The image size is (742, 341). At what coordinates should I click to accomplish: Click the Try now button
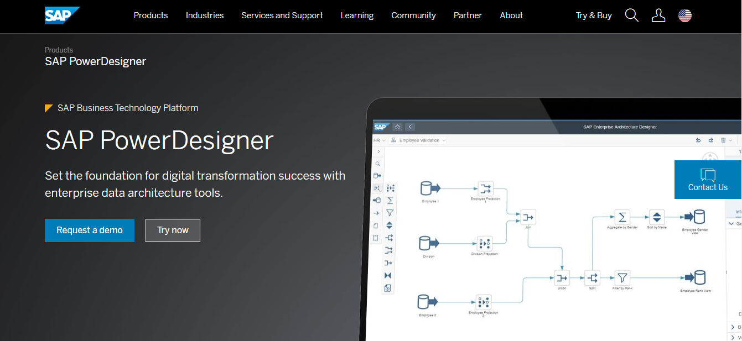(173, 230)
